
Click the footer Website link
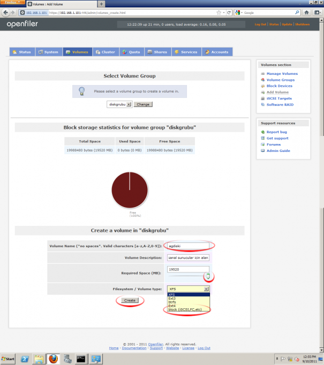pyautogui.click(x=172, y=348)
